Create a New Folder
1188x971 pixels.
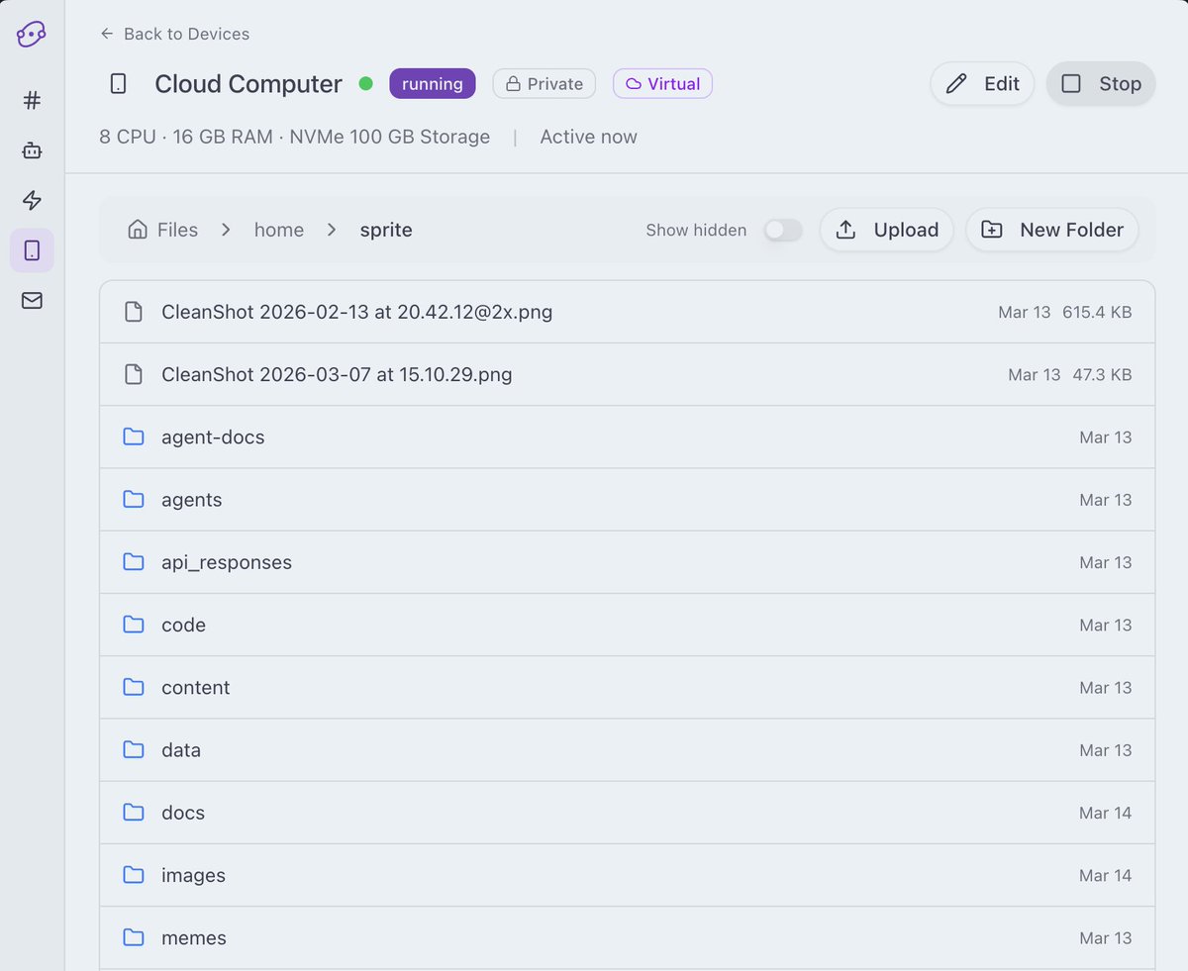point(1052,230)
